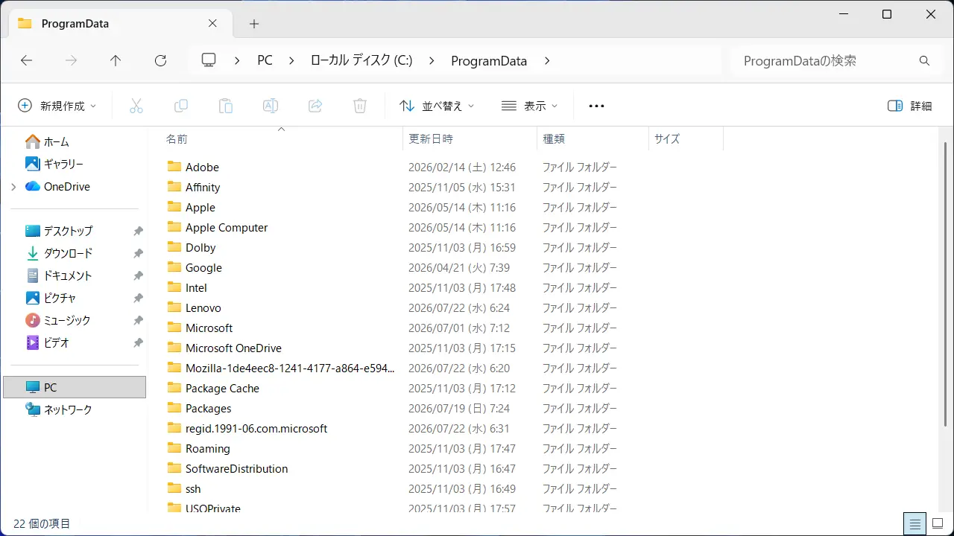Expand chevron between PC and ローカル ディスク
Image resolution: width=954 pixels, height=536 pixels.
pyautogui.click(x=292, y=61)
